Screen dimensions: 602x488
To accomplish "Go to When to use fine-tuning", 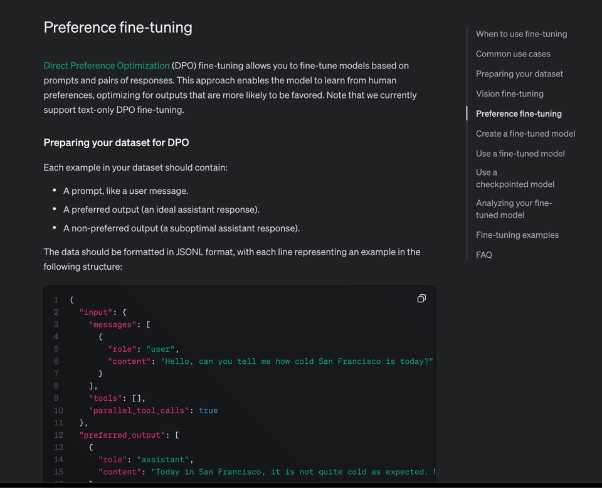I will point(521,34).
